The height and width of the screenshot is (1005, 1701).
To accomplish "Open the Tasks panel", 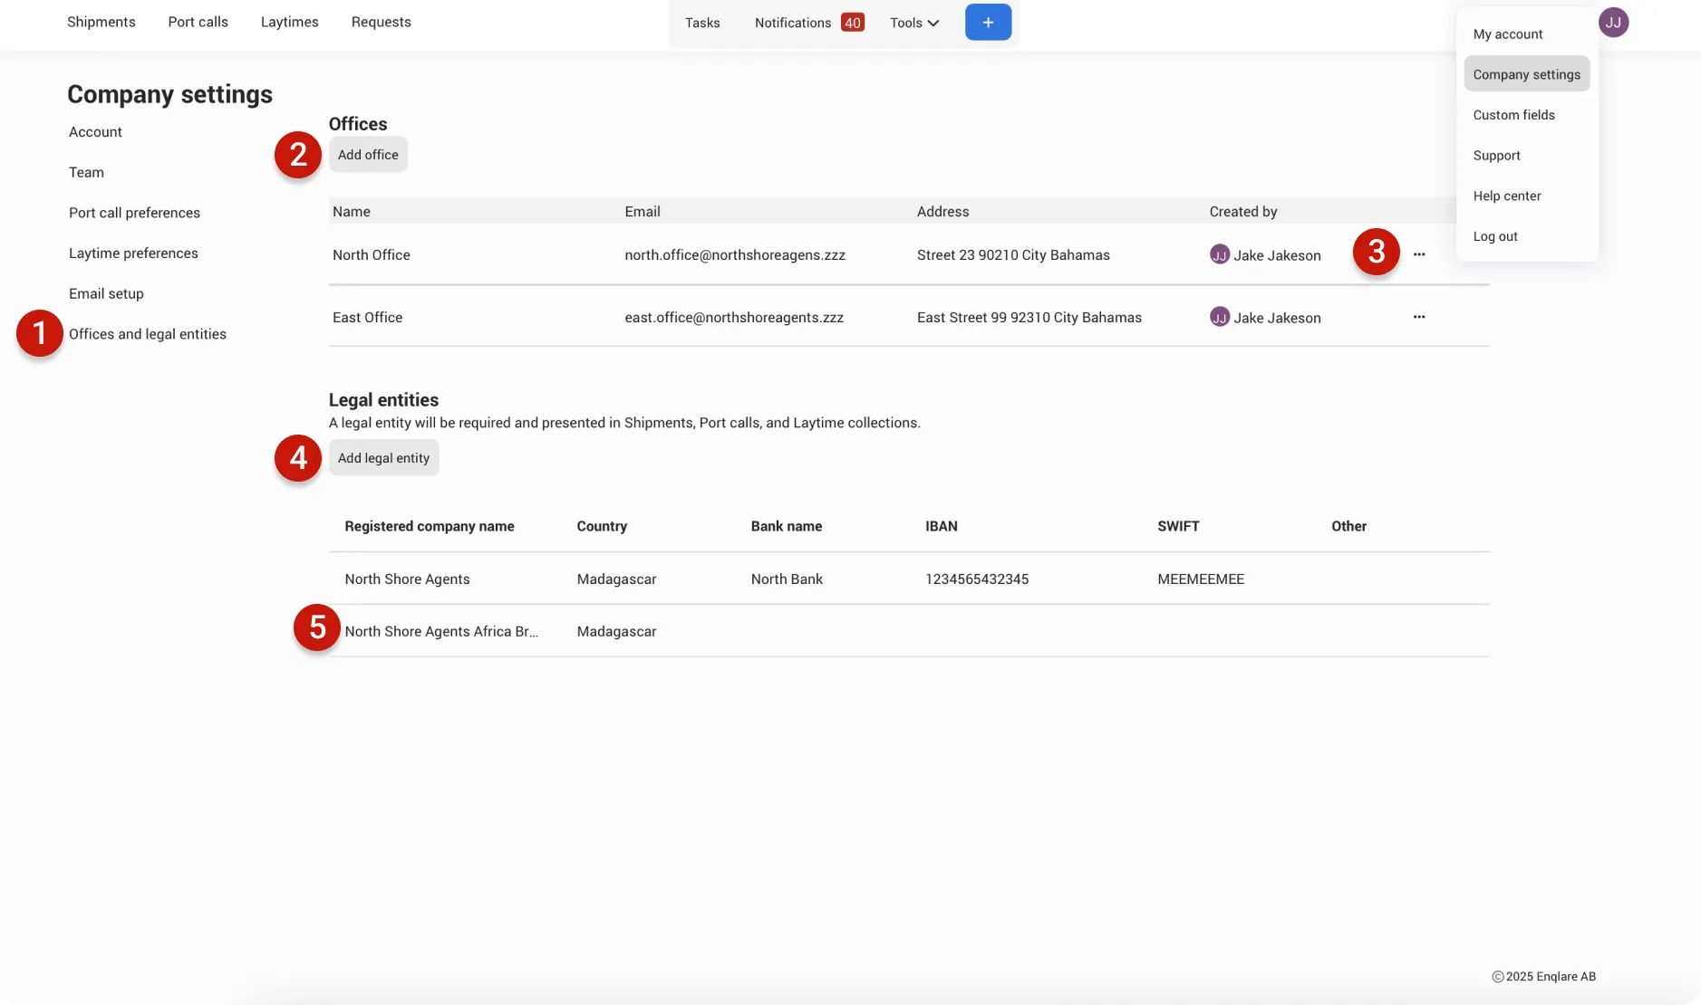I will point(702,23).
